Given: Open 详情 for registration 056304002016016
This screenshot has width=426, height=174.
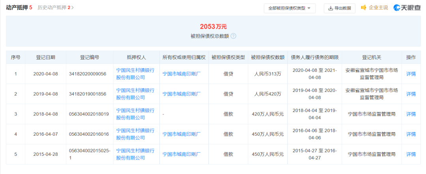Looking at the screenshot, I should pyautogui.click(x=411, y=134).
